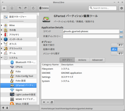The width and height of the screenshot is (125, 111).
Task: Click the ゲーム joystick icon
Action: coord(6,53)
